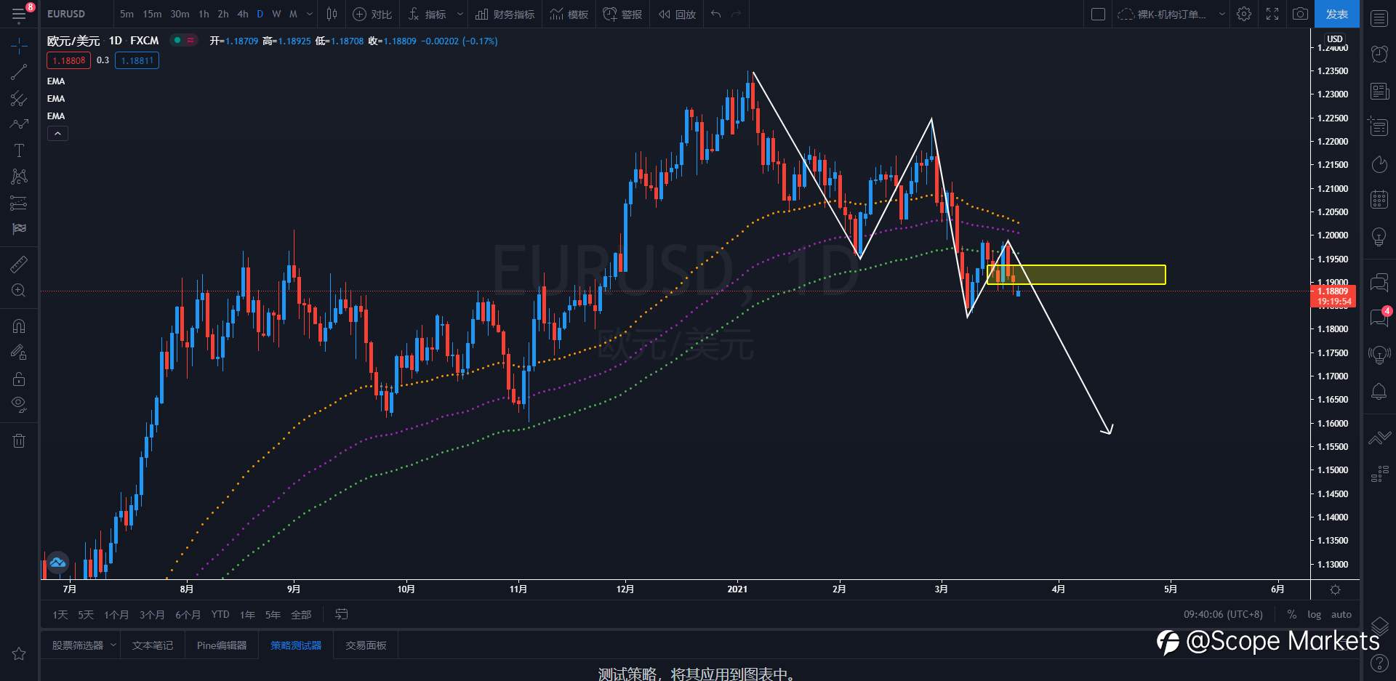
Task: Select the 5m timeframe
Action: [127, 14]
